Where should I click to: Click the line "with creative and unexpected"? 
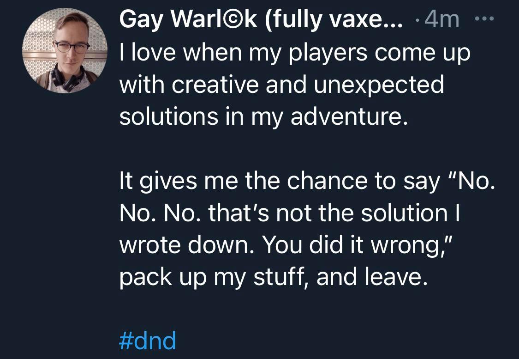tap(281, 85)
